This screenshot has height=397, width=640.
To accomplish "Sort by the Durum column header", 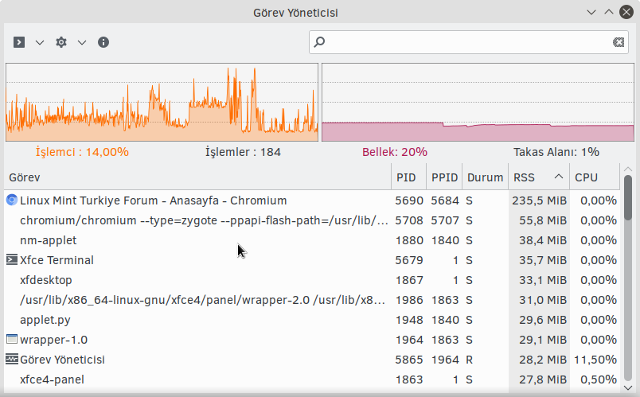I will pos(485,177).
